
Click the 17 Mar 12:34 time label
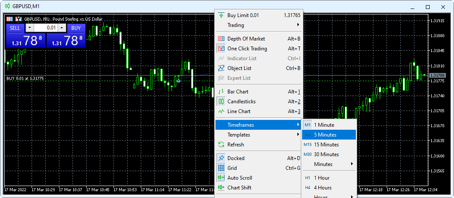[x=426, y=190]
